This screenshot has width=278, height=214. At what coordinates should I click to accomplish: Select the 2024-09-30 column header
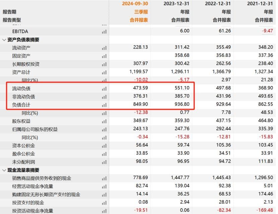tap(135, 4)
